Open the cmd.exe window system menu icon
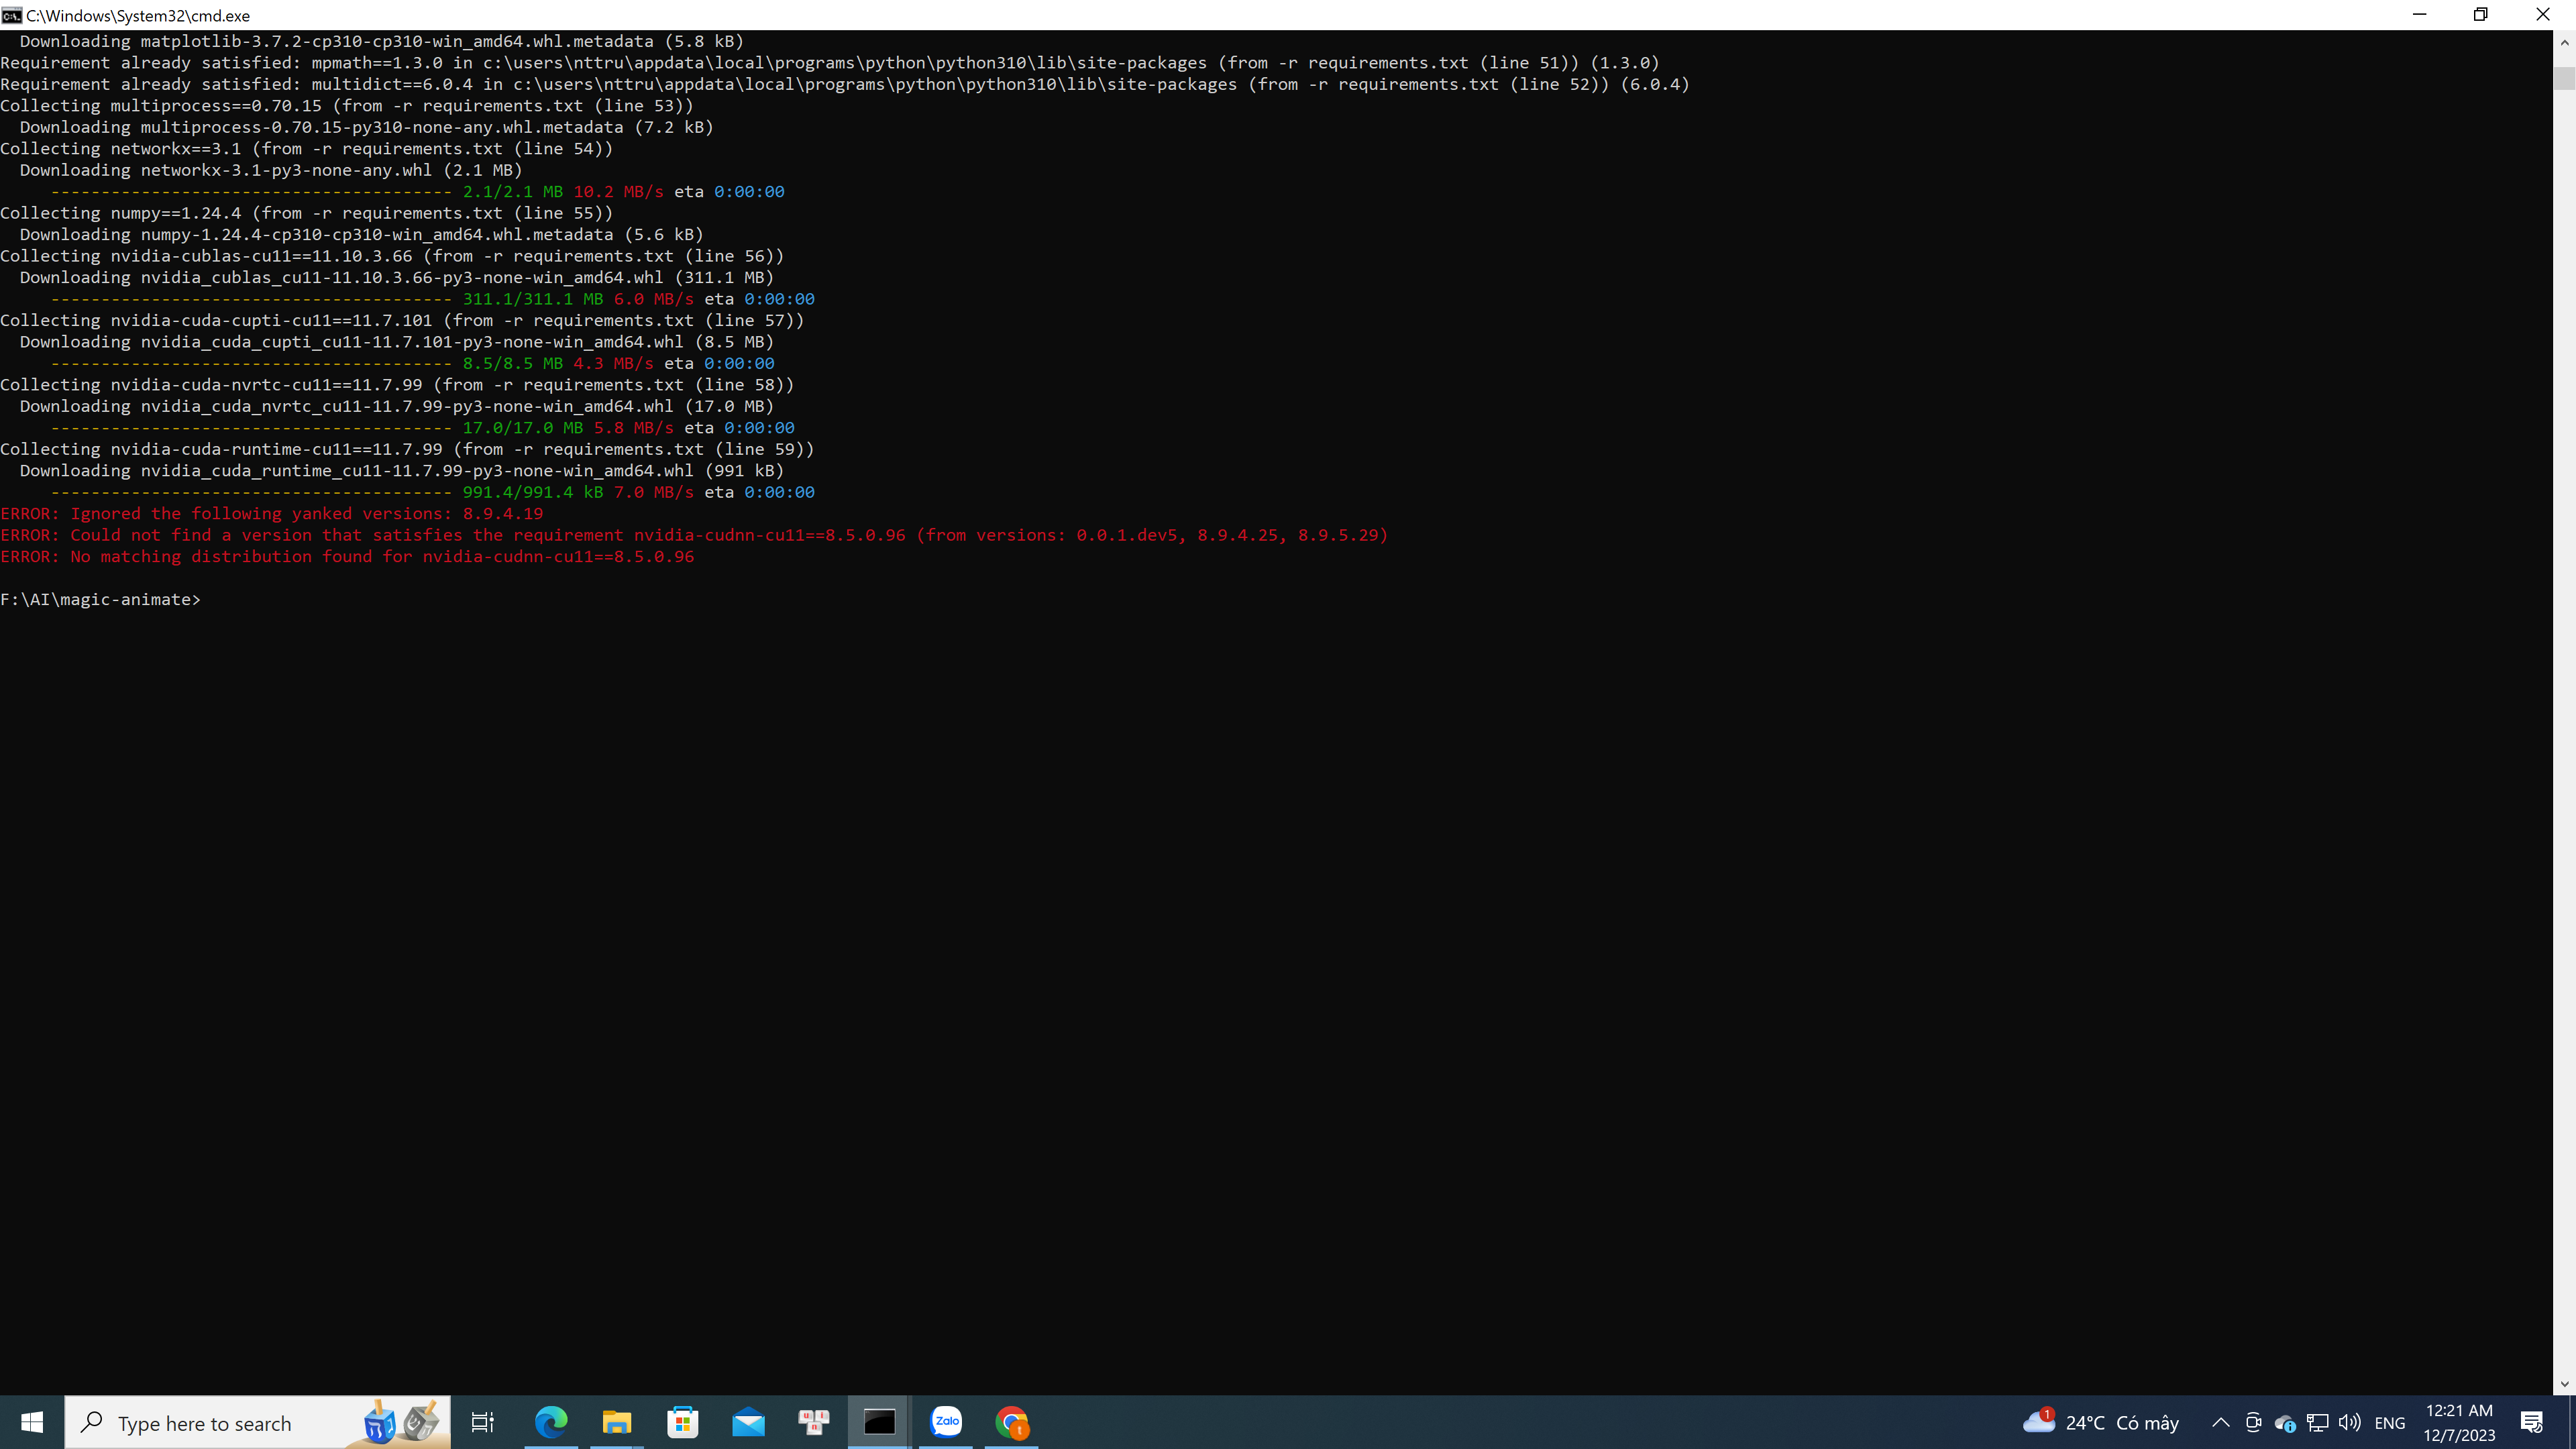2576x1449 pixels. point(12,15)
